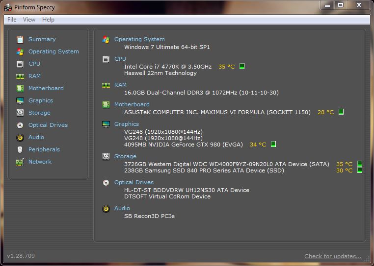This screenshot has height=266, width=374.
Task: Open the Audio sidebar section
Action: point(36,137)
